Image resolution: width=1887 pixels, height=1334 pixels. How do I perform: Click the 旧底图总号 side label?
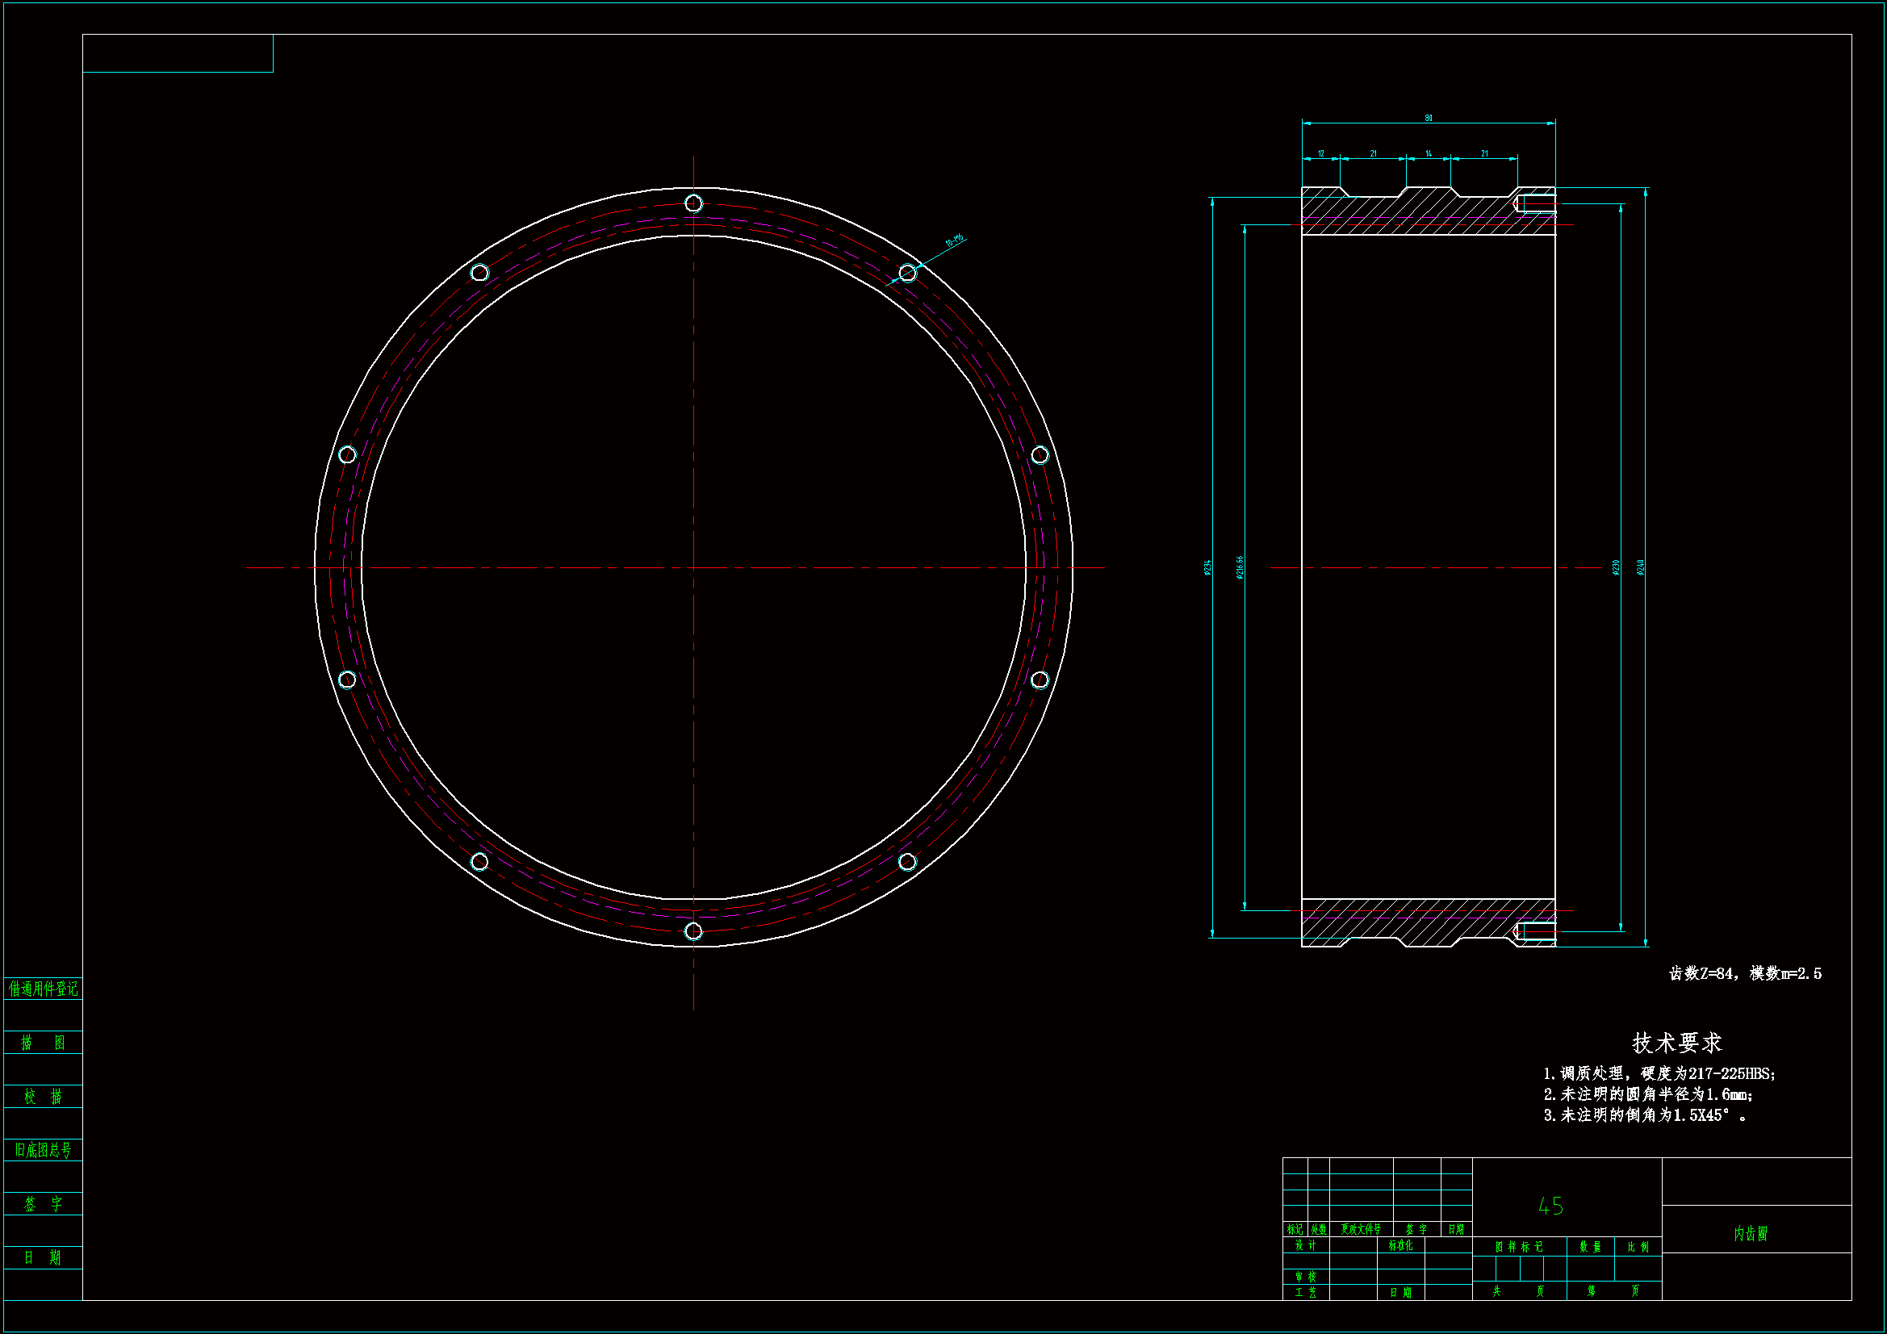tap(43, 1150)
